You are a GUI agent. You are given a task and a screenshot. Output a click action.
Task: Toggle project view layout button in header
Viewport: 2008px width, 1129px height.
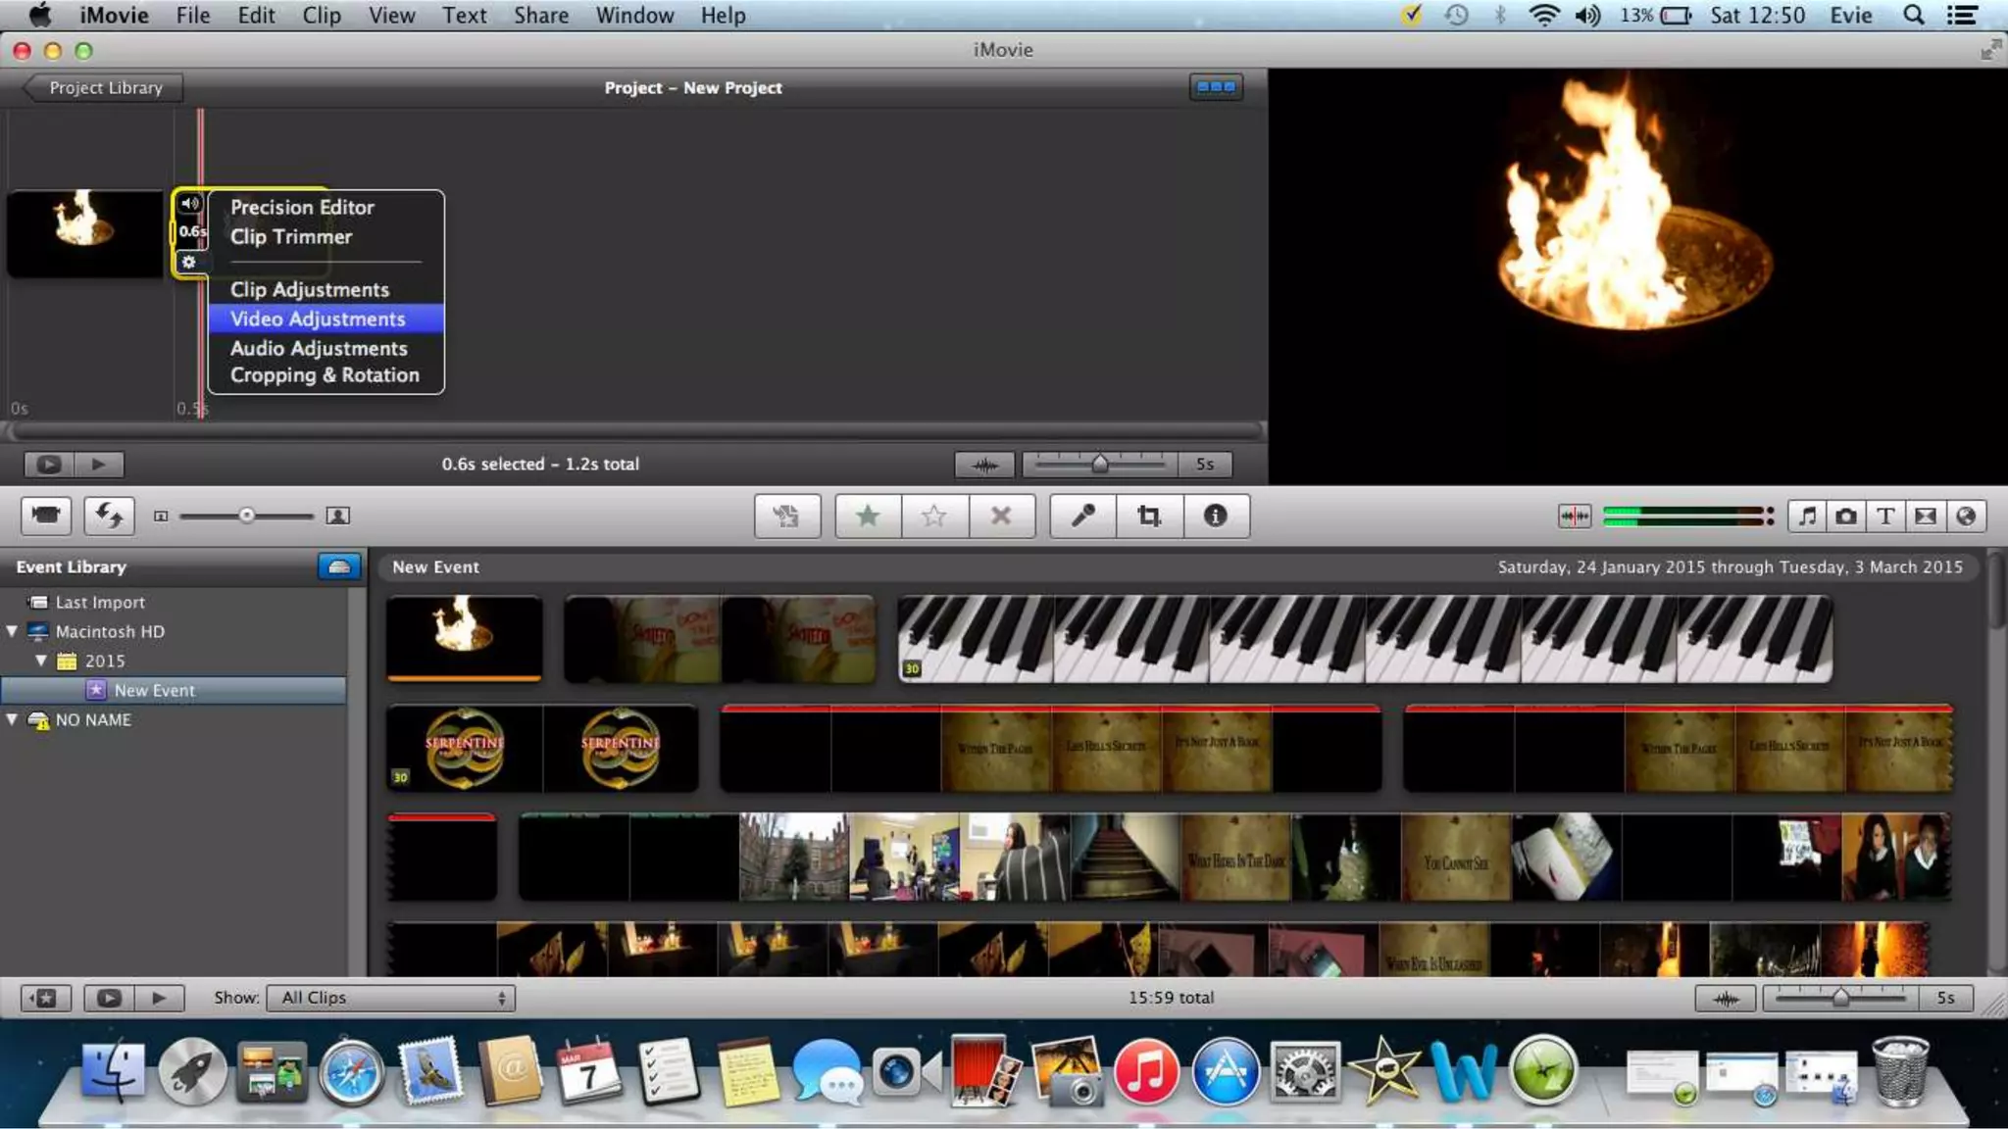click(x=1216, y=87)
